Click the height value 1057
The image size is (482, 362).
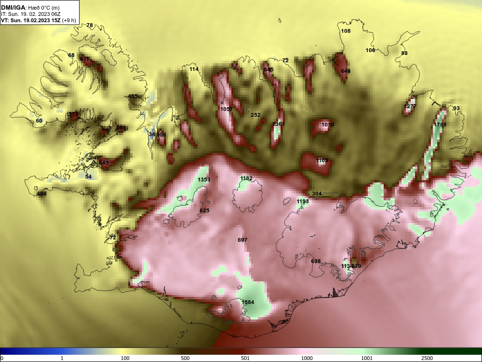[x=227, y=109]
